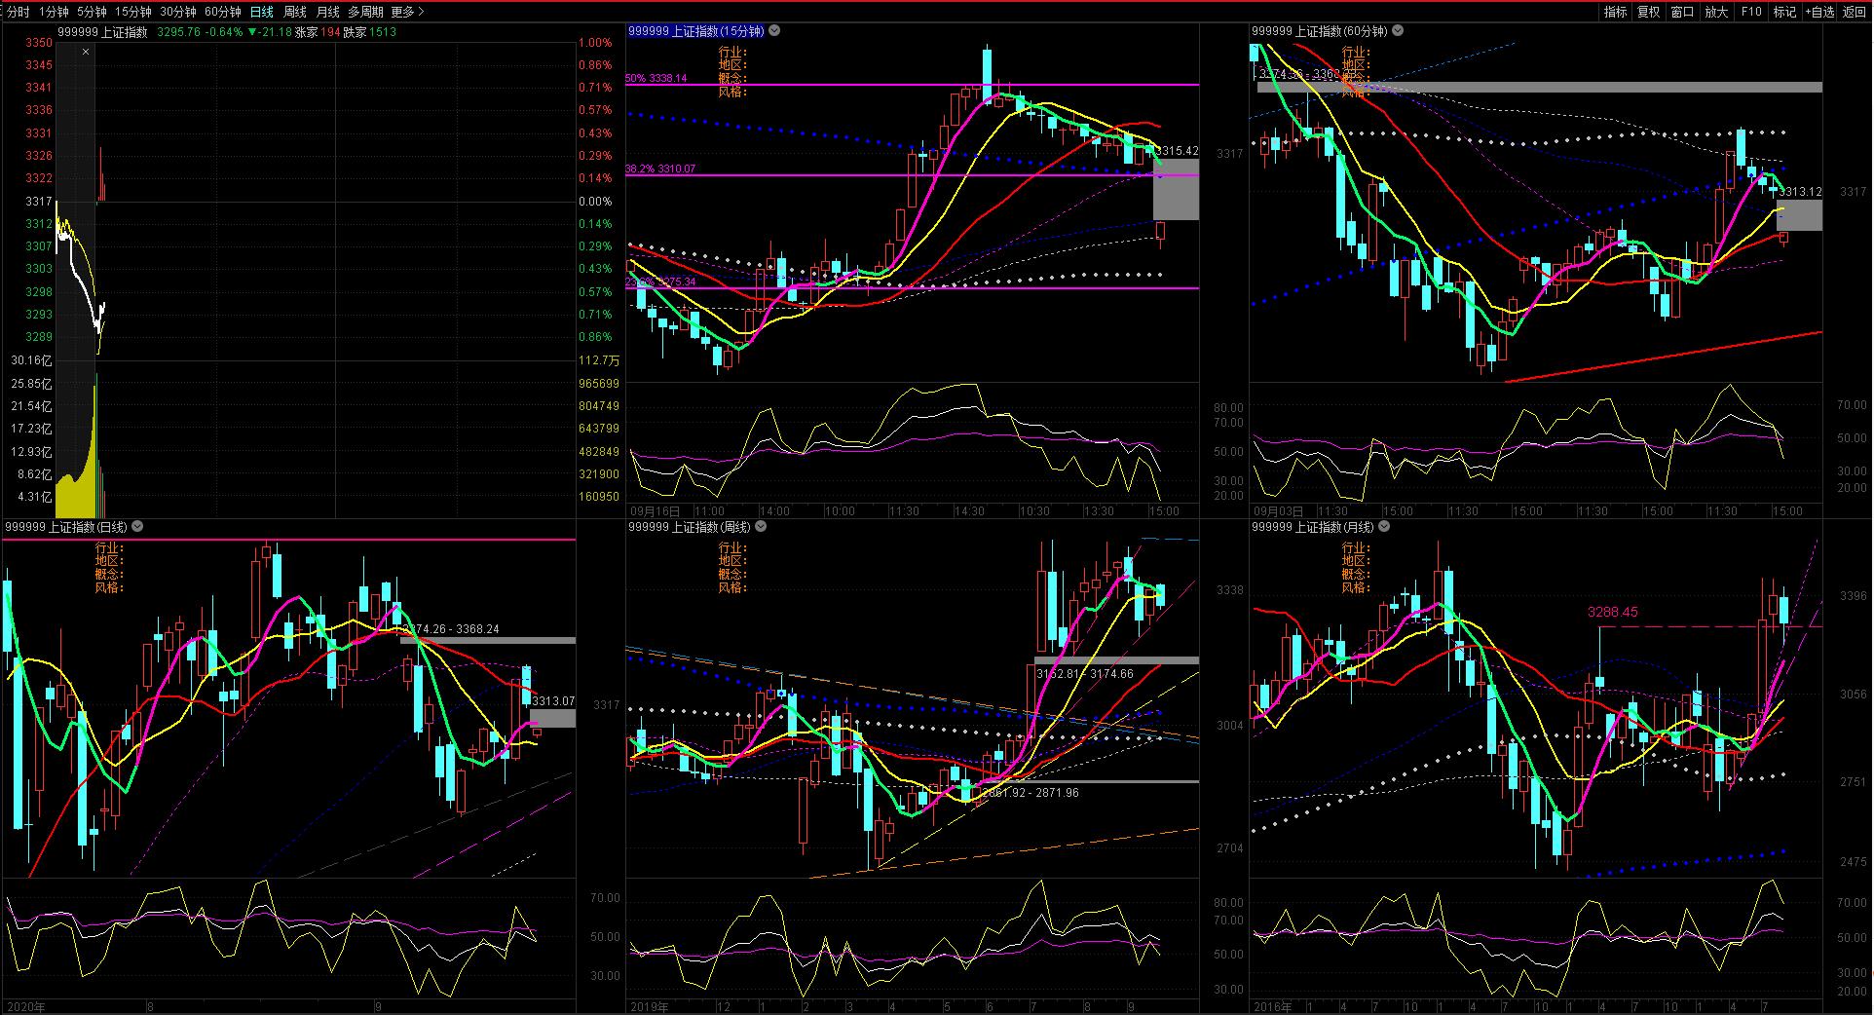Open the 多周期 multi-period view
The width and height of the screenshot is (1874, 1015).
pyautogui.click(x=365, y=12)
